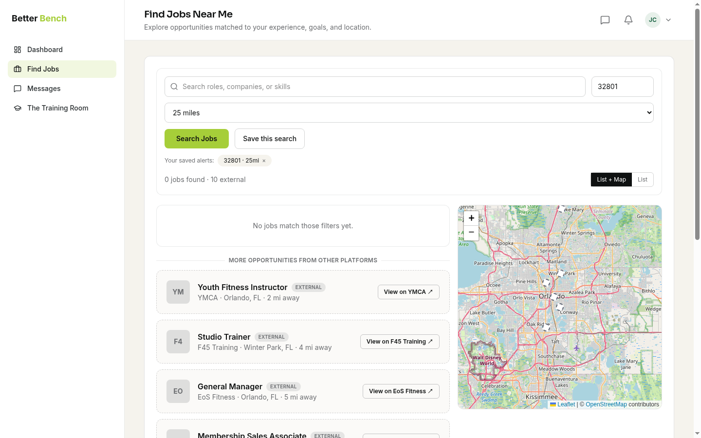This screenshot has width=701, height=438.
Task: Click the search magnifier icon in the search field
Action: [x=174, y=87]
